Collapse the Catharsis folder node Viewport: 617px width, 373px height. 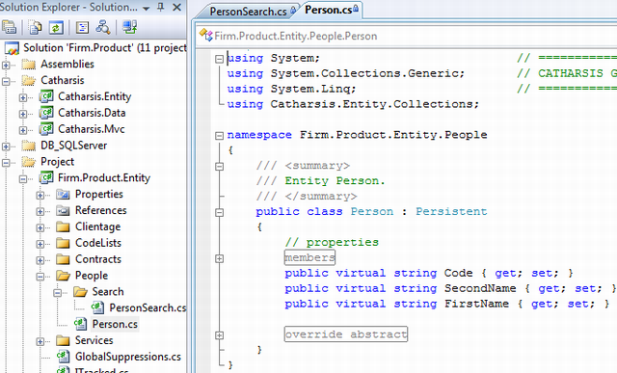click(6, 82)
